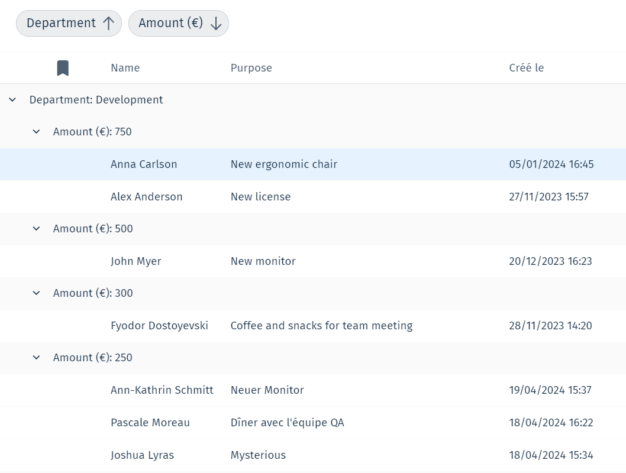
Task: Collapse the Amount (€): 250 group
Action: [x=36, y=358]
